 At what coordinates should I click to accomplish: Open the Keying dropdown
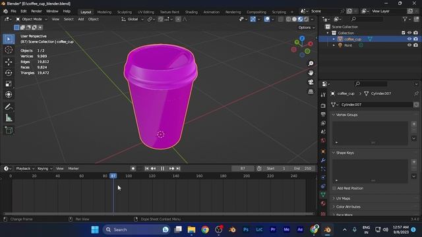tap(45, 169)
